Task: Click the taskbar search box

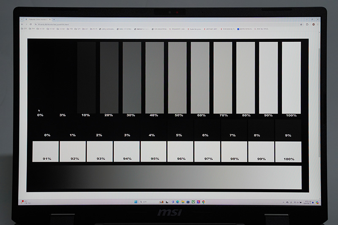Action: click(147, 202)
